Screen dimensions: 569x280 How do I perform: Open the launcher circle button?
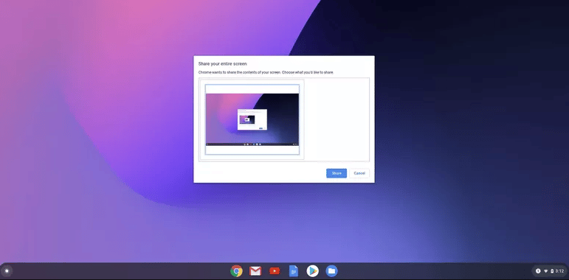tap(7, 271)
